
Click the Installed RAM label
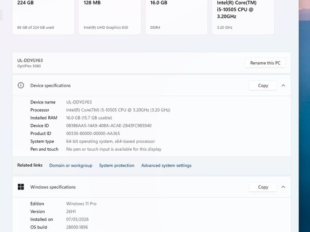point(44,118)
